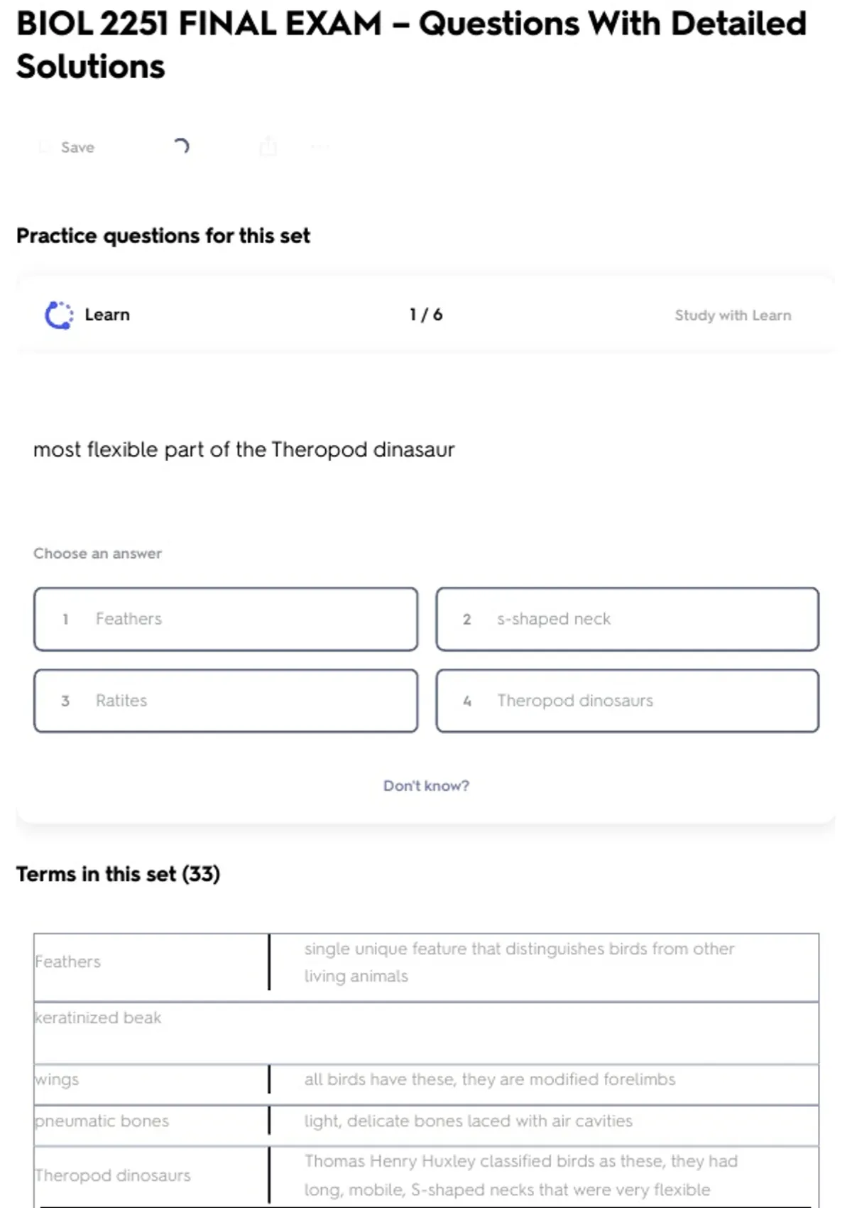Click the wings term in the list
The image size is (852, 1208).
[57, 1079]
